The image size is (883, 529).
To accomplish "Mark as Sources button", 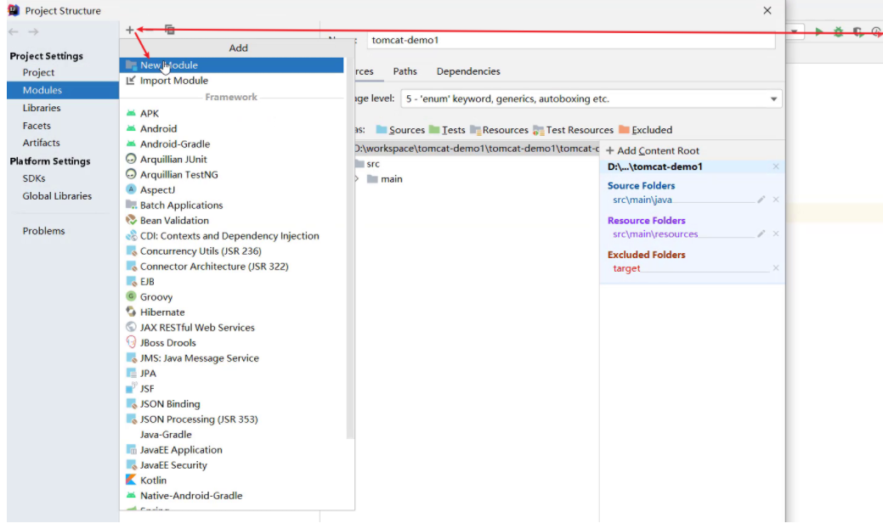I will coord(400,130).
